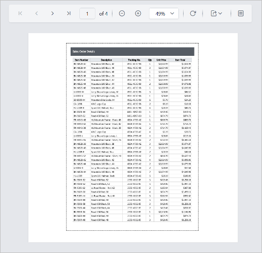Select the Mountain-100 Silver, 38 cell
Image resolution: width=262 pixels, height=253 pixels.
(x=106, y=76)
